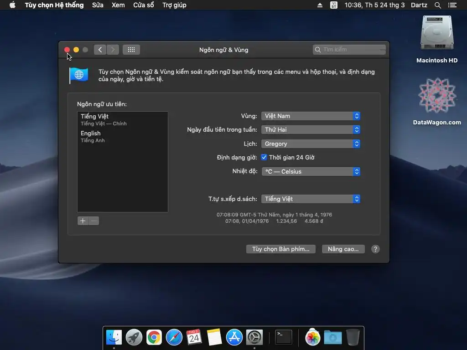The width and height of the screenshot is (467, 350).
Task: Go back with the left chevron button
Action: click(100, 50)
